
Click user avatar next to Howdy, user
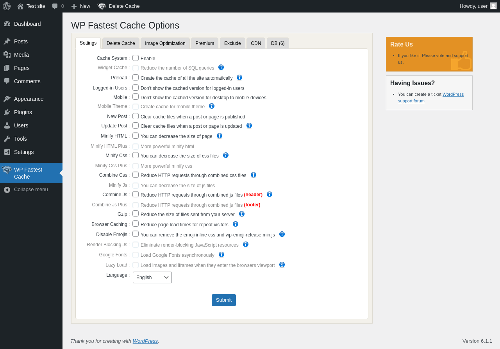pos(493,6)
